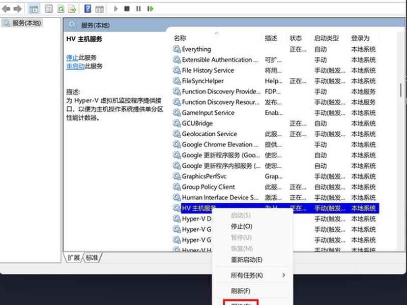Viewport: 407px width, 305px height.
Task: Click the gear icon of GraphicsPerfSvc
Action: (177, 176)
